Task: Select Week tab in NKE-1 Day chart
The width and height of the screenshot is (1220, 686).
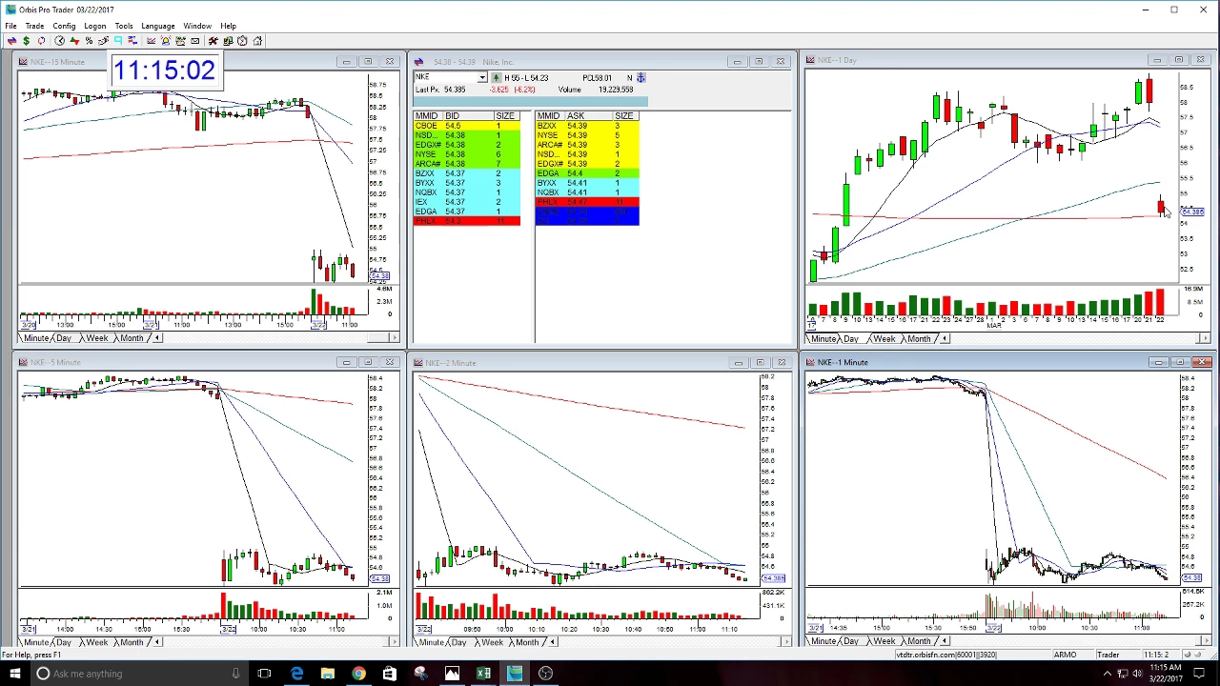Action: point(884,339)
